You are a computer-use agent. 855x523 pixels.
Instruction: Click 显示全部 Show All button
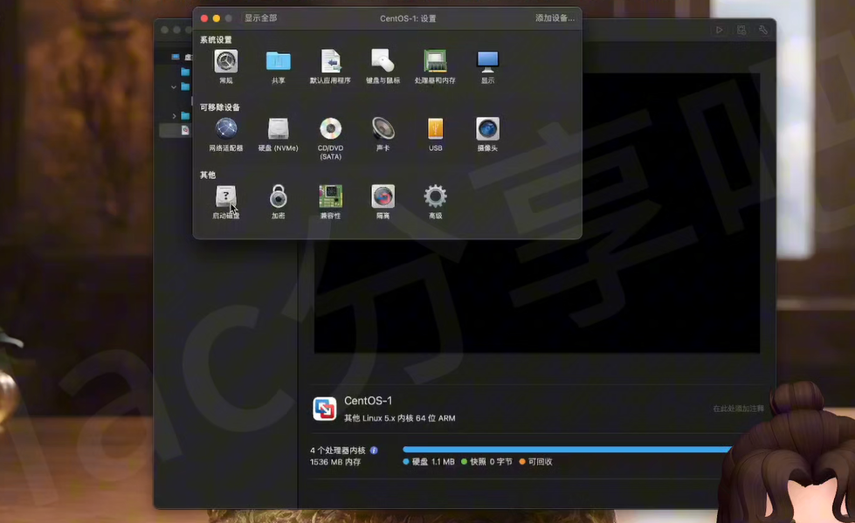[260, 18]
